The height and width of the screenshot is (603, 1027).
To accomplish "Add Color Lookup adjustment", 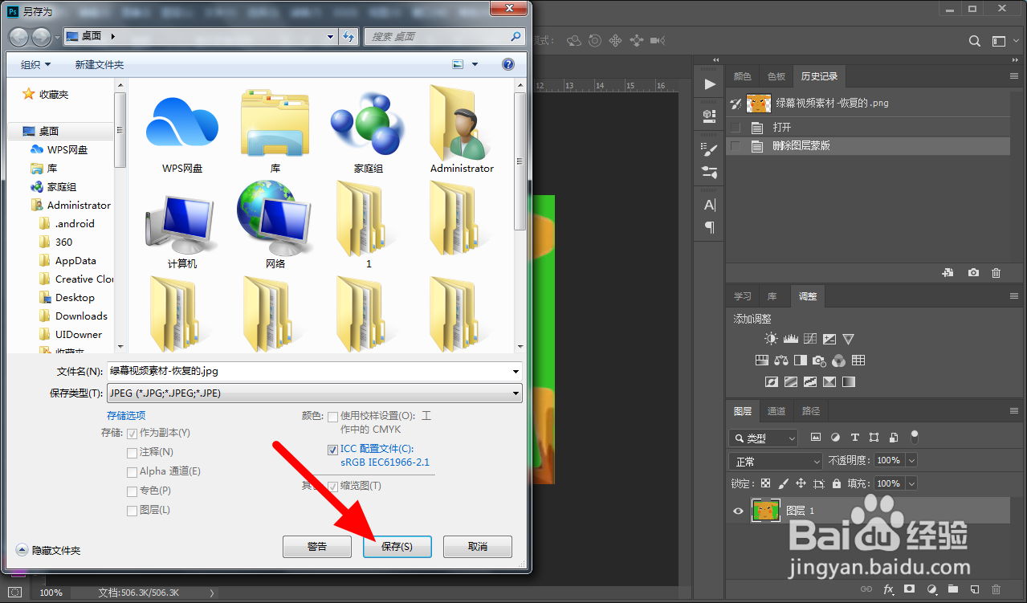I will [x=858, y=361].
